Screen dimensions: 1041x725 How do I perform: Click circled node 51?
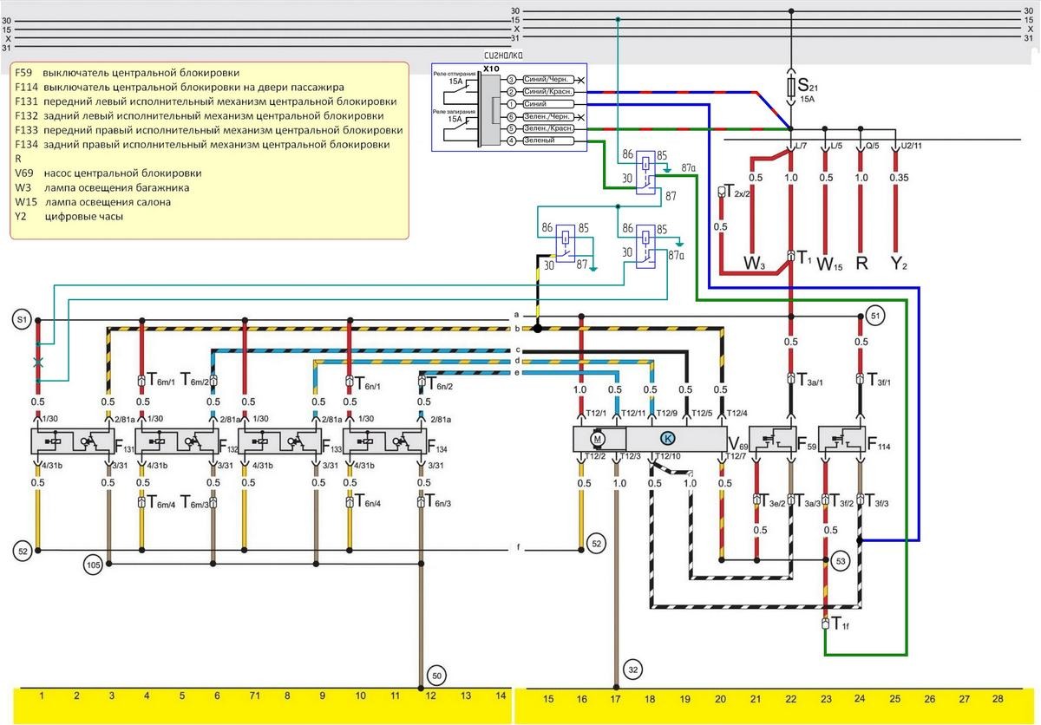875,317
